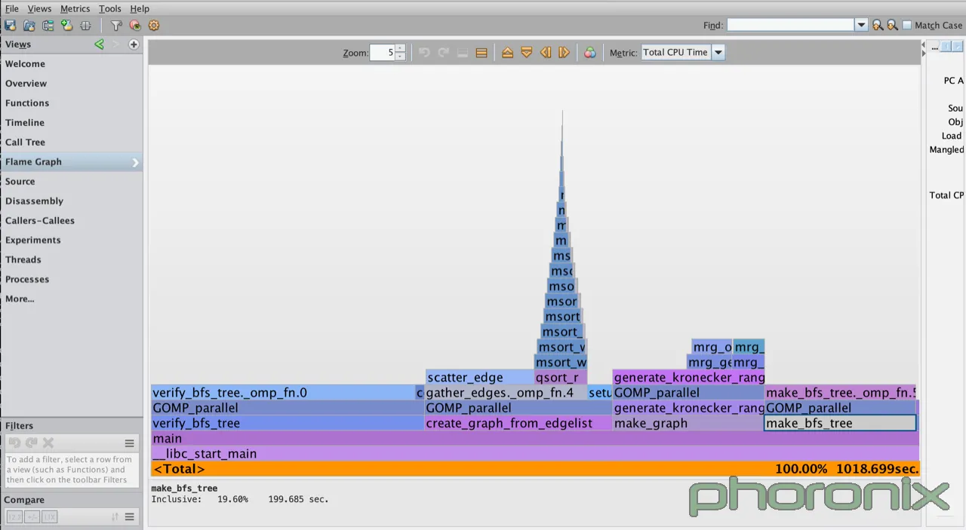This screenshot has width=966, height=530.
Task: Open settings with the orange gear icon
Action: coord(154,26)
